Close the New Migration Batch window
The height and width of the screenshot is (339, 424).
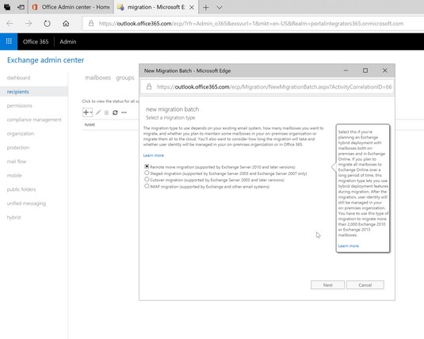click(x=385, y=70)
